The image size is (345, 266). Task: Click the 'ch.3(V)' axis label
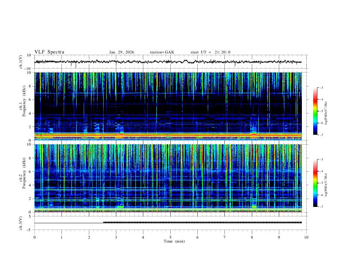pos(21,223)
